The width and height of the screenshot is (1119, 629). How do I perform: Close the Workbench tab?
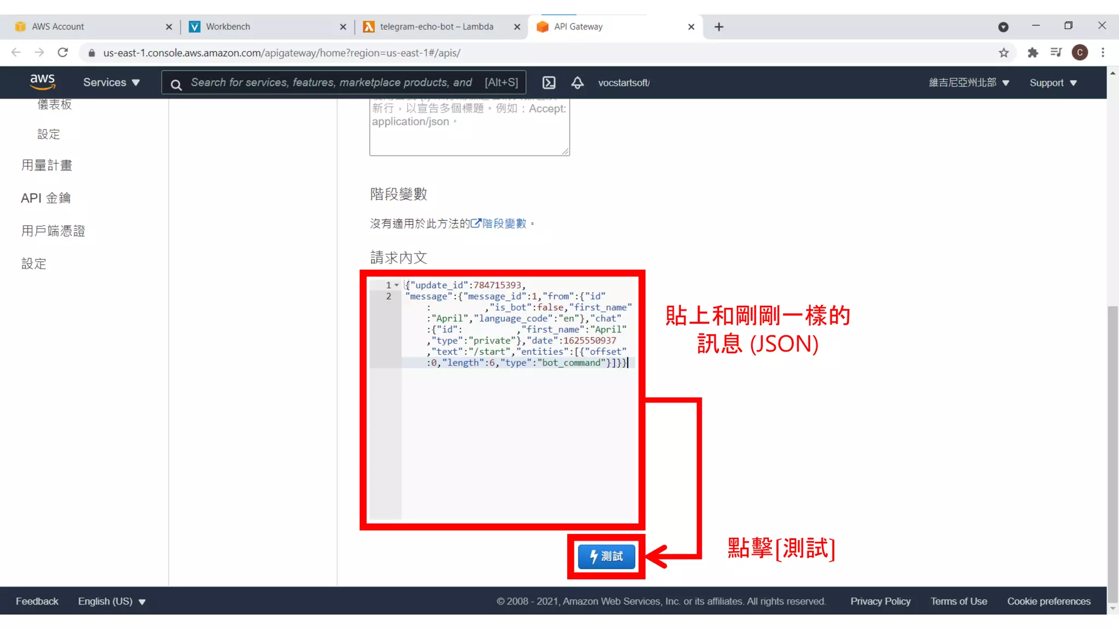point(343,27)
